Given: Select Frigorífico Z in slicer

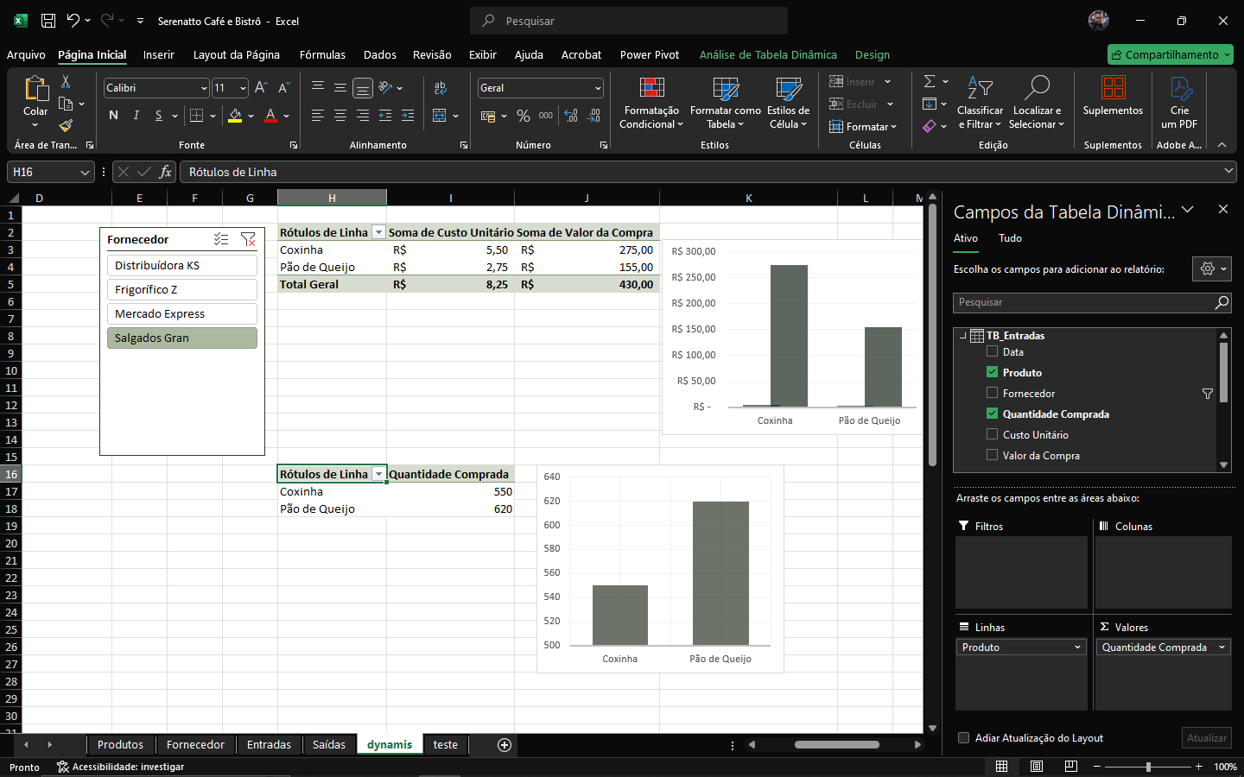Looking at the screenshot, I should click(x=181, y=289).
